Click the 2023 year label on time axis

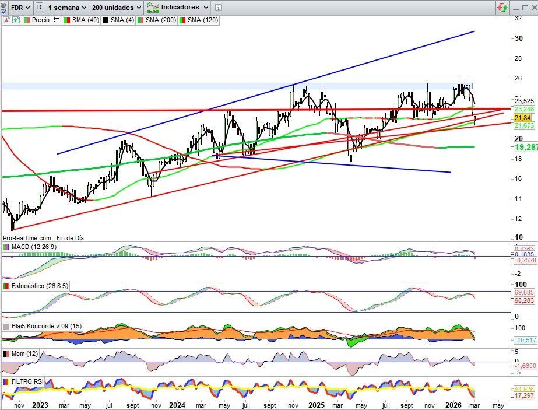point(40,405)
